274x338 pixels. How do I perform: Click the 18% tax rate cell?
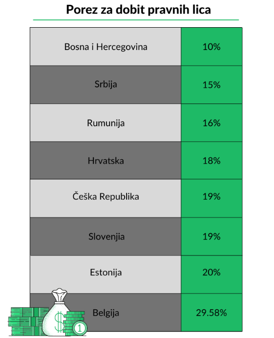tap(212, 161)
